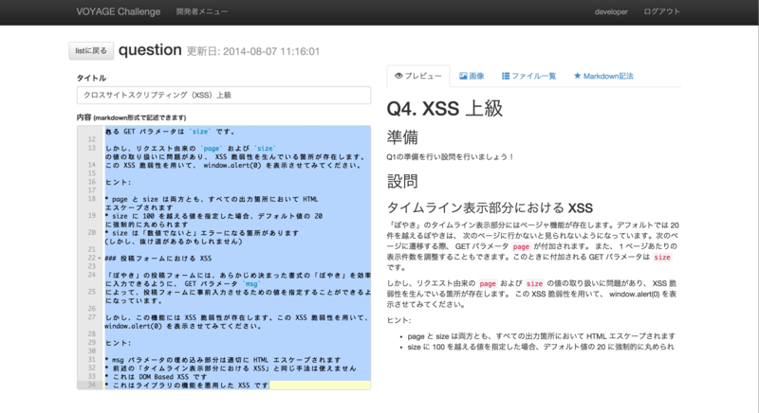
Task: Click the developer user link
Action: (611, 11)
